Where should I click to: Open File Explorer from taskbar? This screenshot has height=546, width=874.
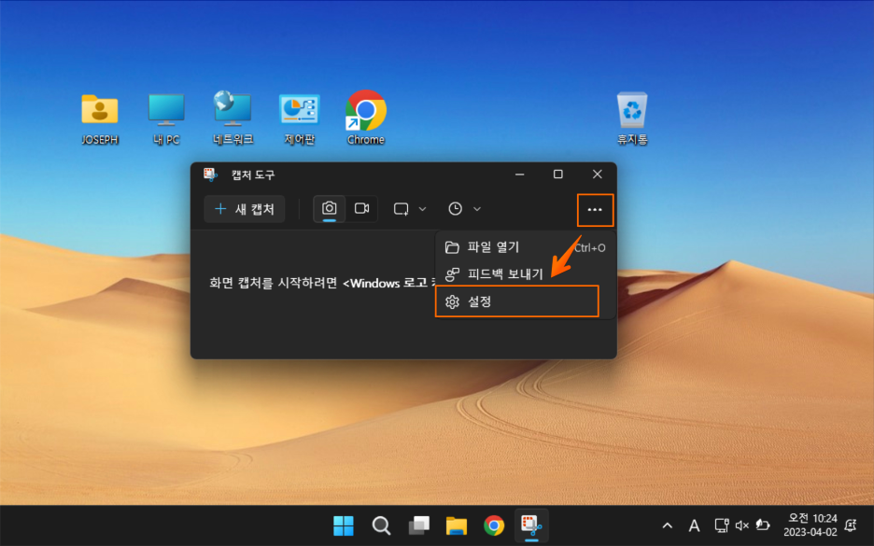coord(457,525)
